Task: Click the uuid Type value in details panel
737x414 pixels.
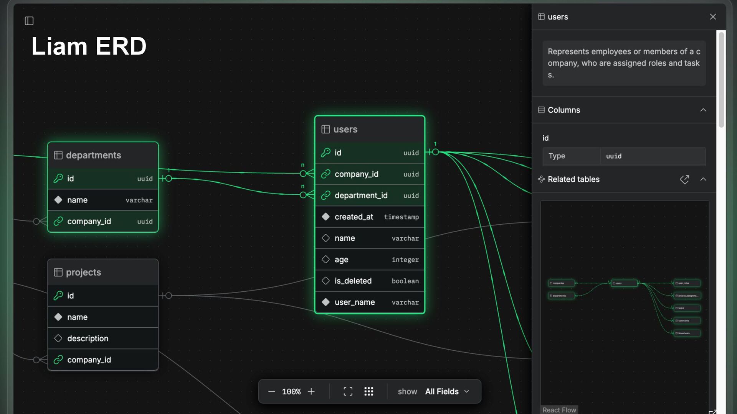Action: 614,156
